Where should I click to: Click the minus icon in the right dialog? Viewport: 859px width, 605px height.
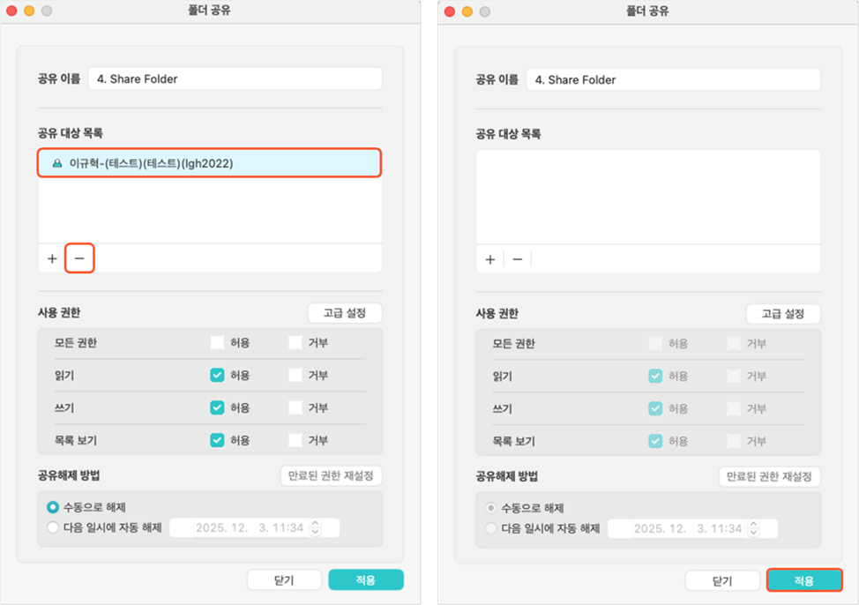[517, 259]
